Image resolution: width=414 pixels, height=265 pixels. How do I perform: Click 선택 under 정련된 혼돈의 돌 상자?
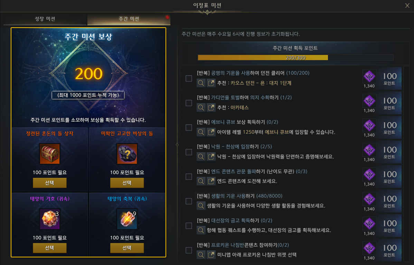coord(50,183)
